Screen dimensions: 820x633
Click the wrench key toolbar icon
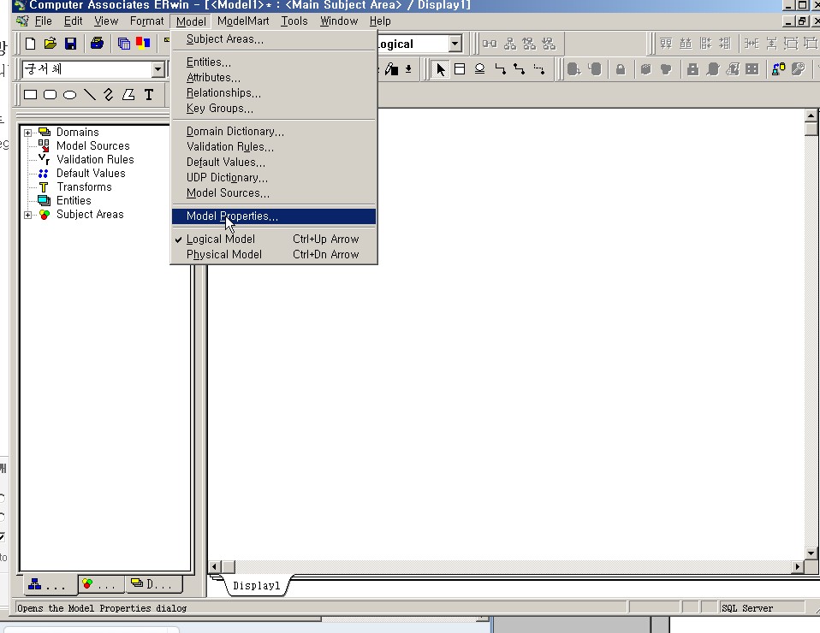(798, 69)
